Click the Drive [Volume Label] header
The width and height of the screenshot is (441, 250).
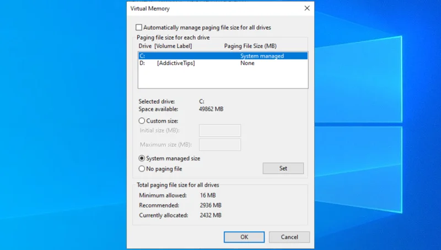(165, 46)
